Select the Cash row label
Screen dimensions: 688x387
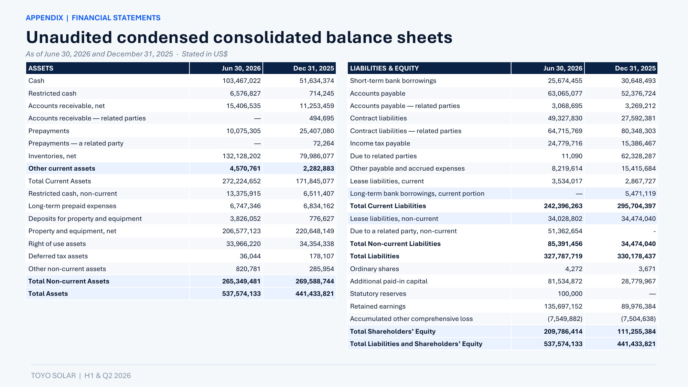point(36,81)
